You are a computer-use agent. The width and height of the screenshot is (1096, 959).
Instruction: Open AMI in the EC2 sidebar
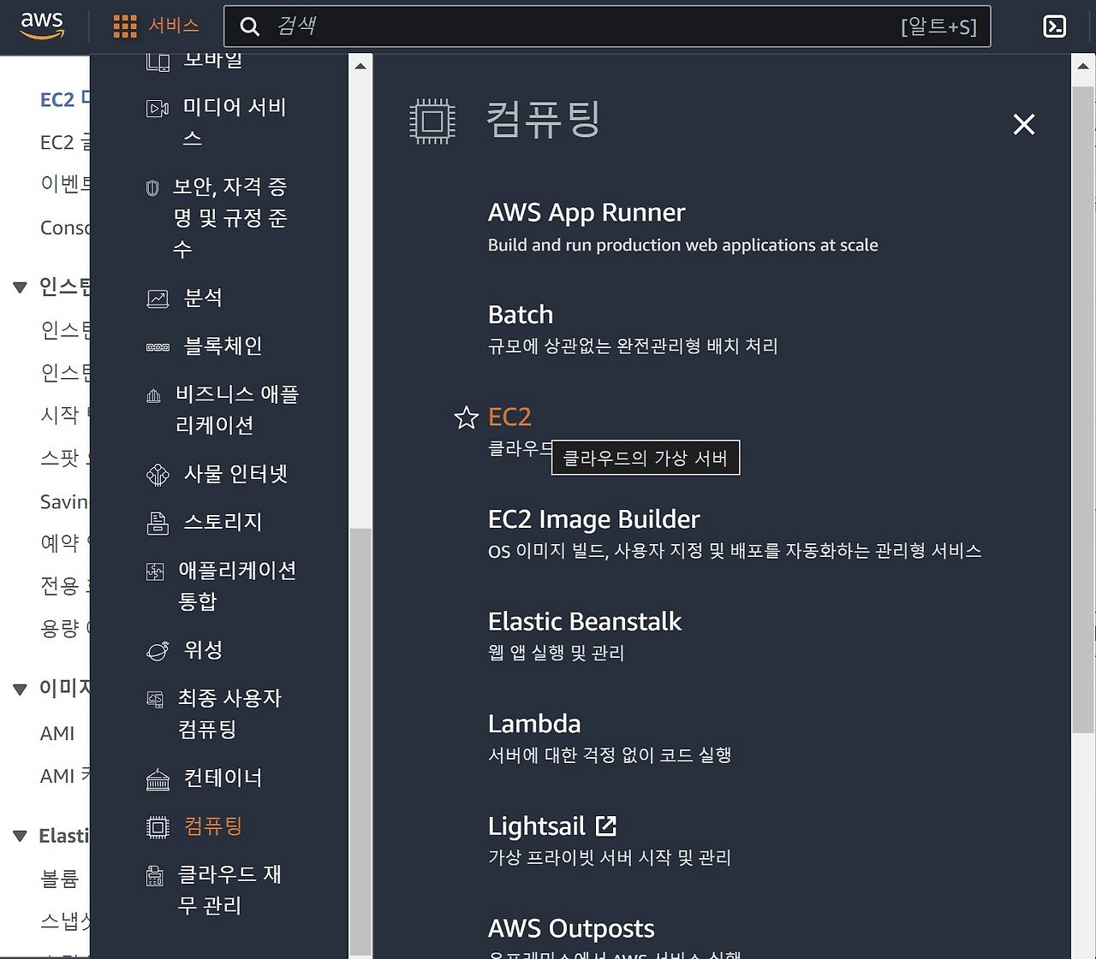(x=57, y=733)
